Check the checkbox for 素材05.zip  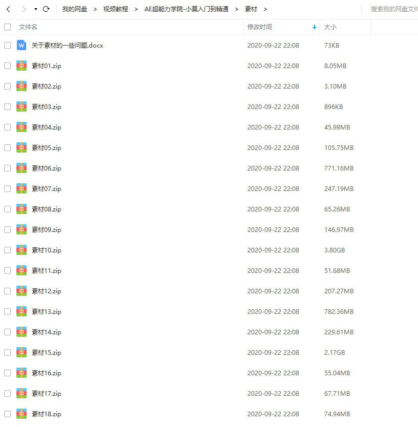pyautogui.click(x=7, y=147)
